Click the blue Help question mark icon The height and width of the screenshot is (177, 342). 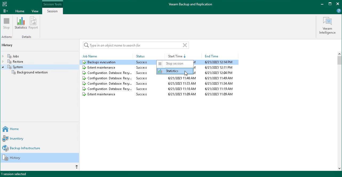click(339, 11)
